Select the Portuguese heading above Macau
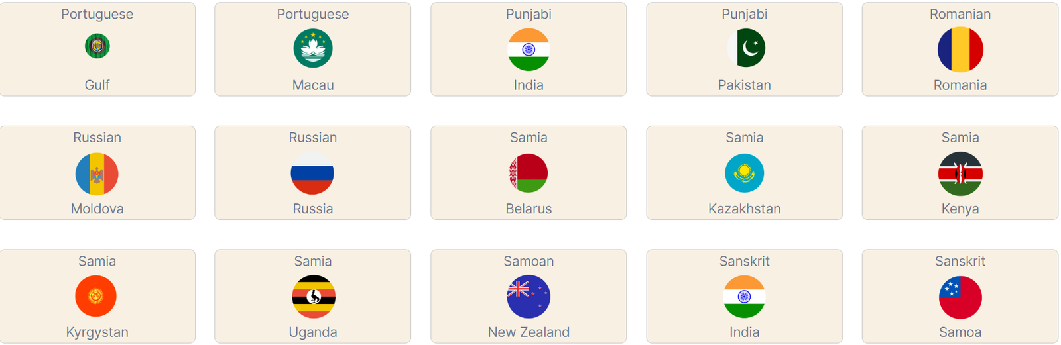This screenshot has width=1061, height=345. click(x=313, y=14)
